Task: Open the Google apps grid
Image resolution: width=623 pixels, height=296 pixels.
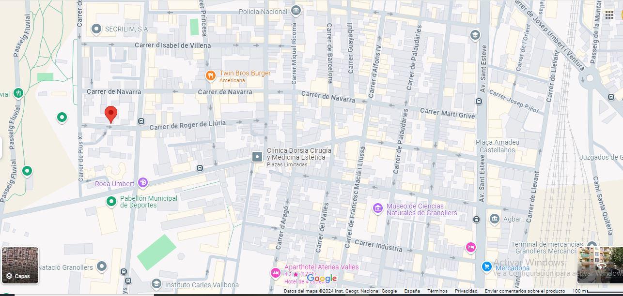Action: [x=609, y=15]
